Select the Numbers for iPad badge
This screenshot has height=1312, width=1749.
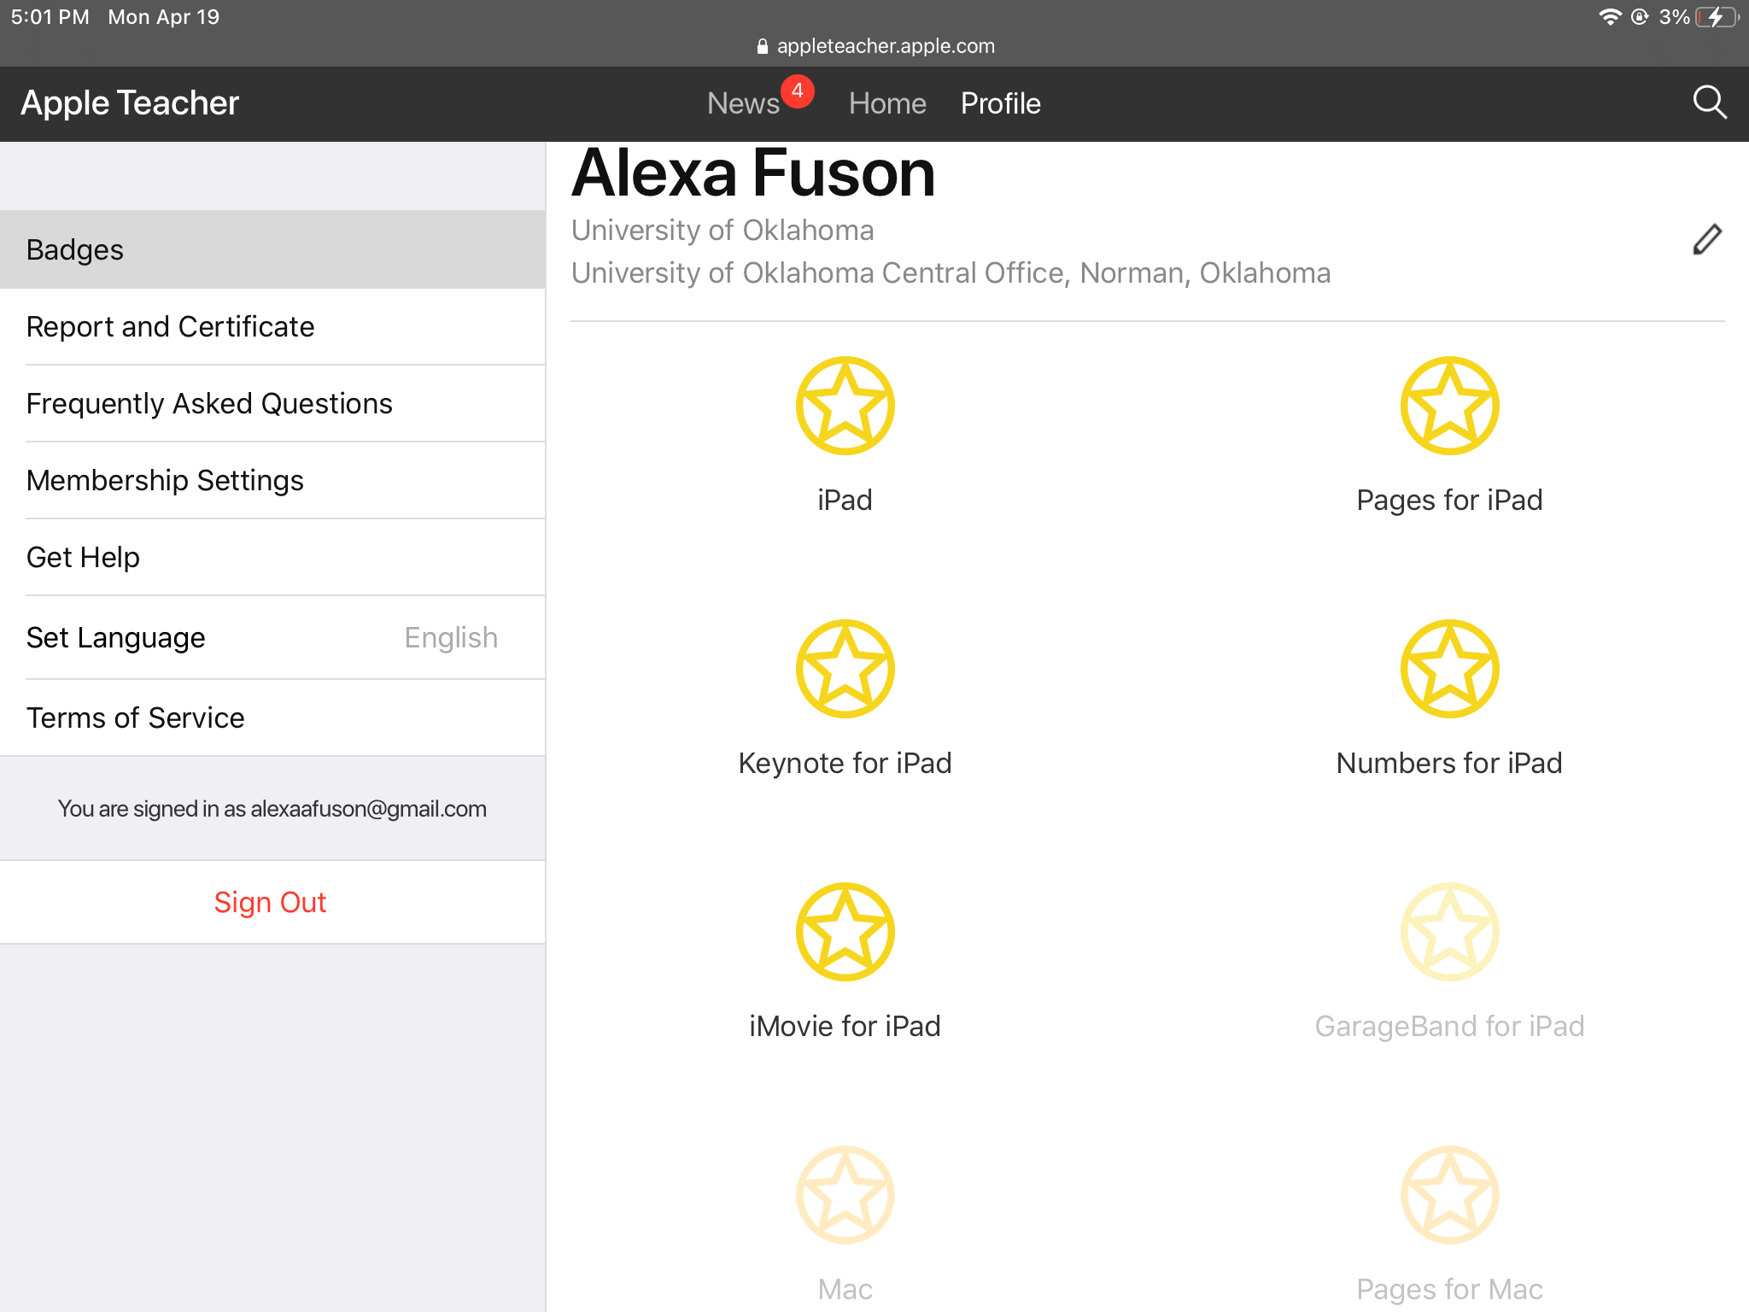[1449, 669]
